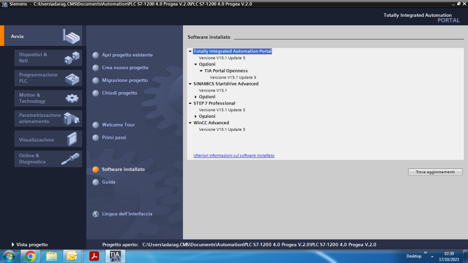The height and width of the screenshot is (263, 468).
Task: Collapse Opzioni under Totally Integrated Automation Portal
Action: point(196,64)
